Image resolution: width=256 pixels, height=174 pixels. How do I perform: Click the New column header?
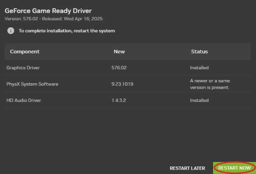[119, 52]
